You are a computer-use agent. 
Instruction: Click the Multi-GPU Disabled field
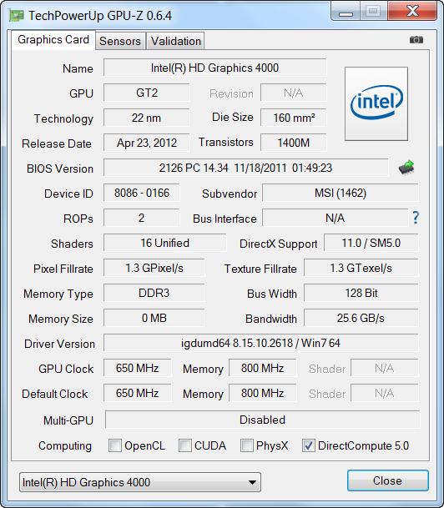[x=263, y=420]
